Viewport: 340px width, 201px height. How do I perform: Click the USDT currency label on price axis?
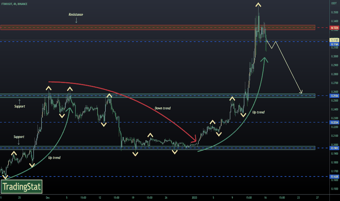click(x=334, y=4)
